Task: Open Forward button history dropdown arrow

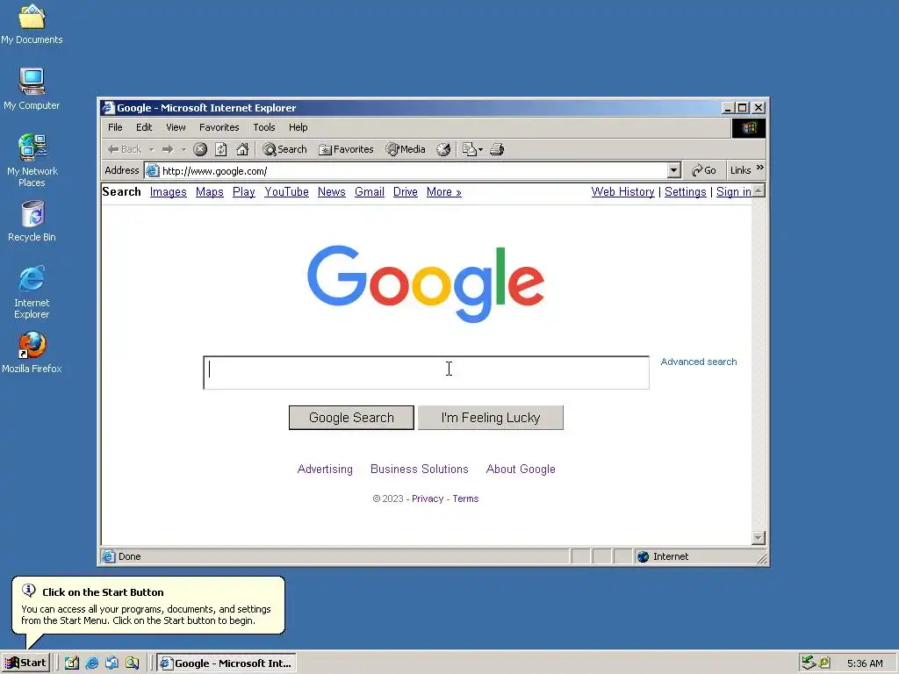Action: click(x=183, y=149)
